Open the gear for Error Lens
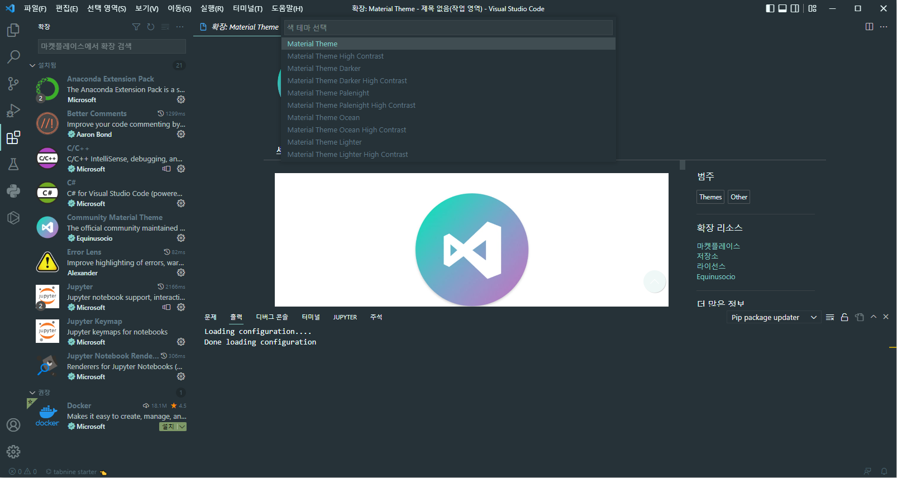 click(181, 273)
